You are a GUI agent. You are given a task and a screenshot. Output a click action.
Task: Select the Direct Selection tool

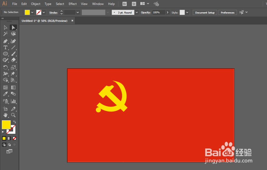tap(13, 27)
